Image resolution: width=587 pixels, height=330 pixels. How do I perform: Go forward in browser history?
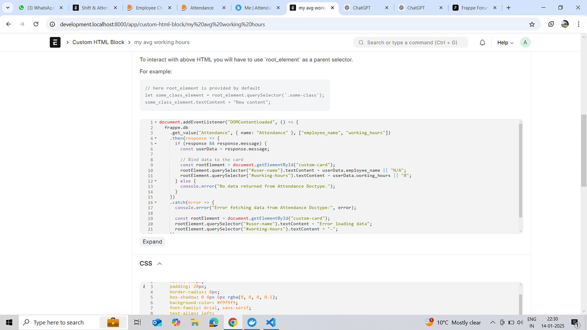coord(22,24)
